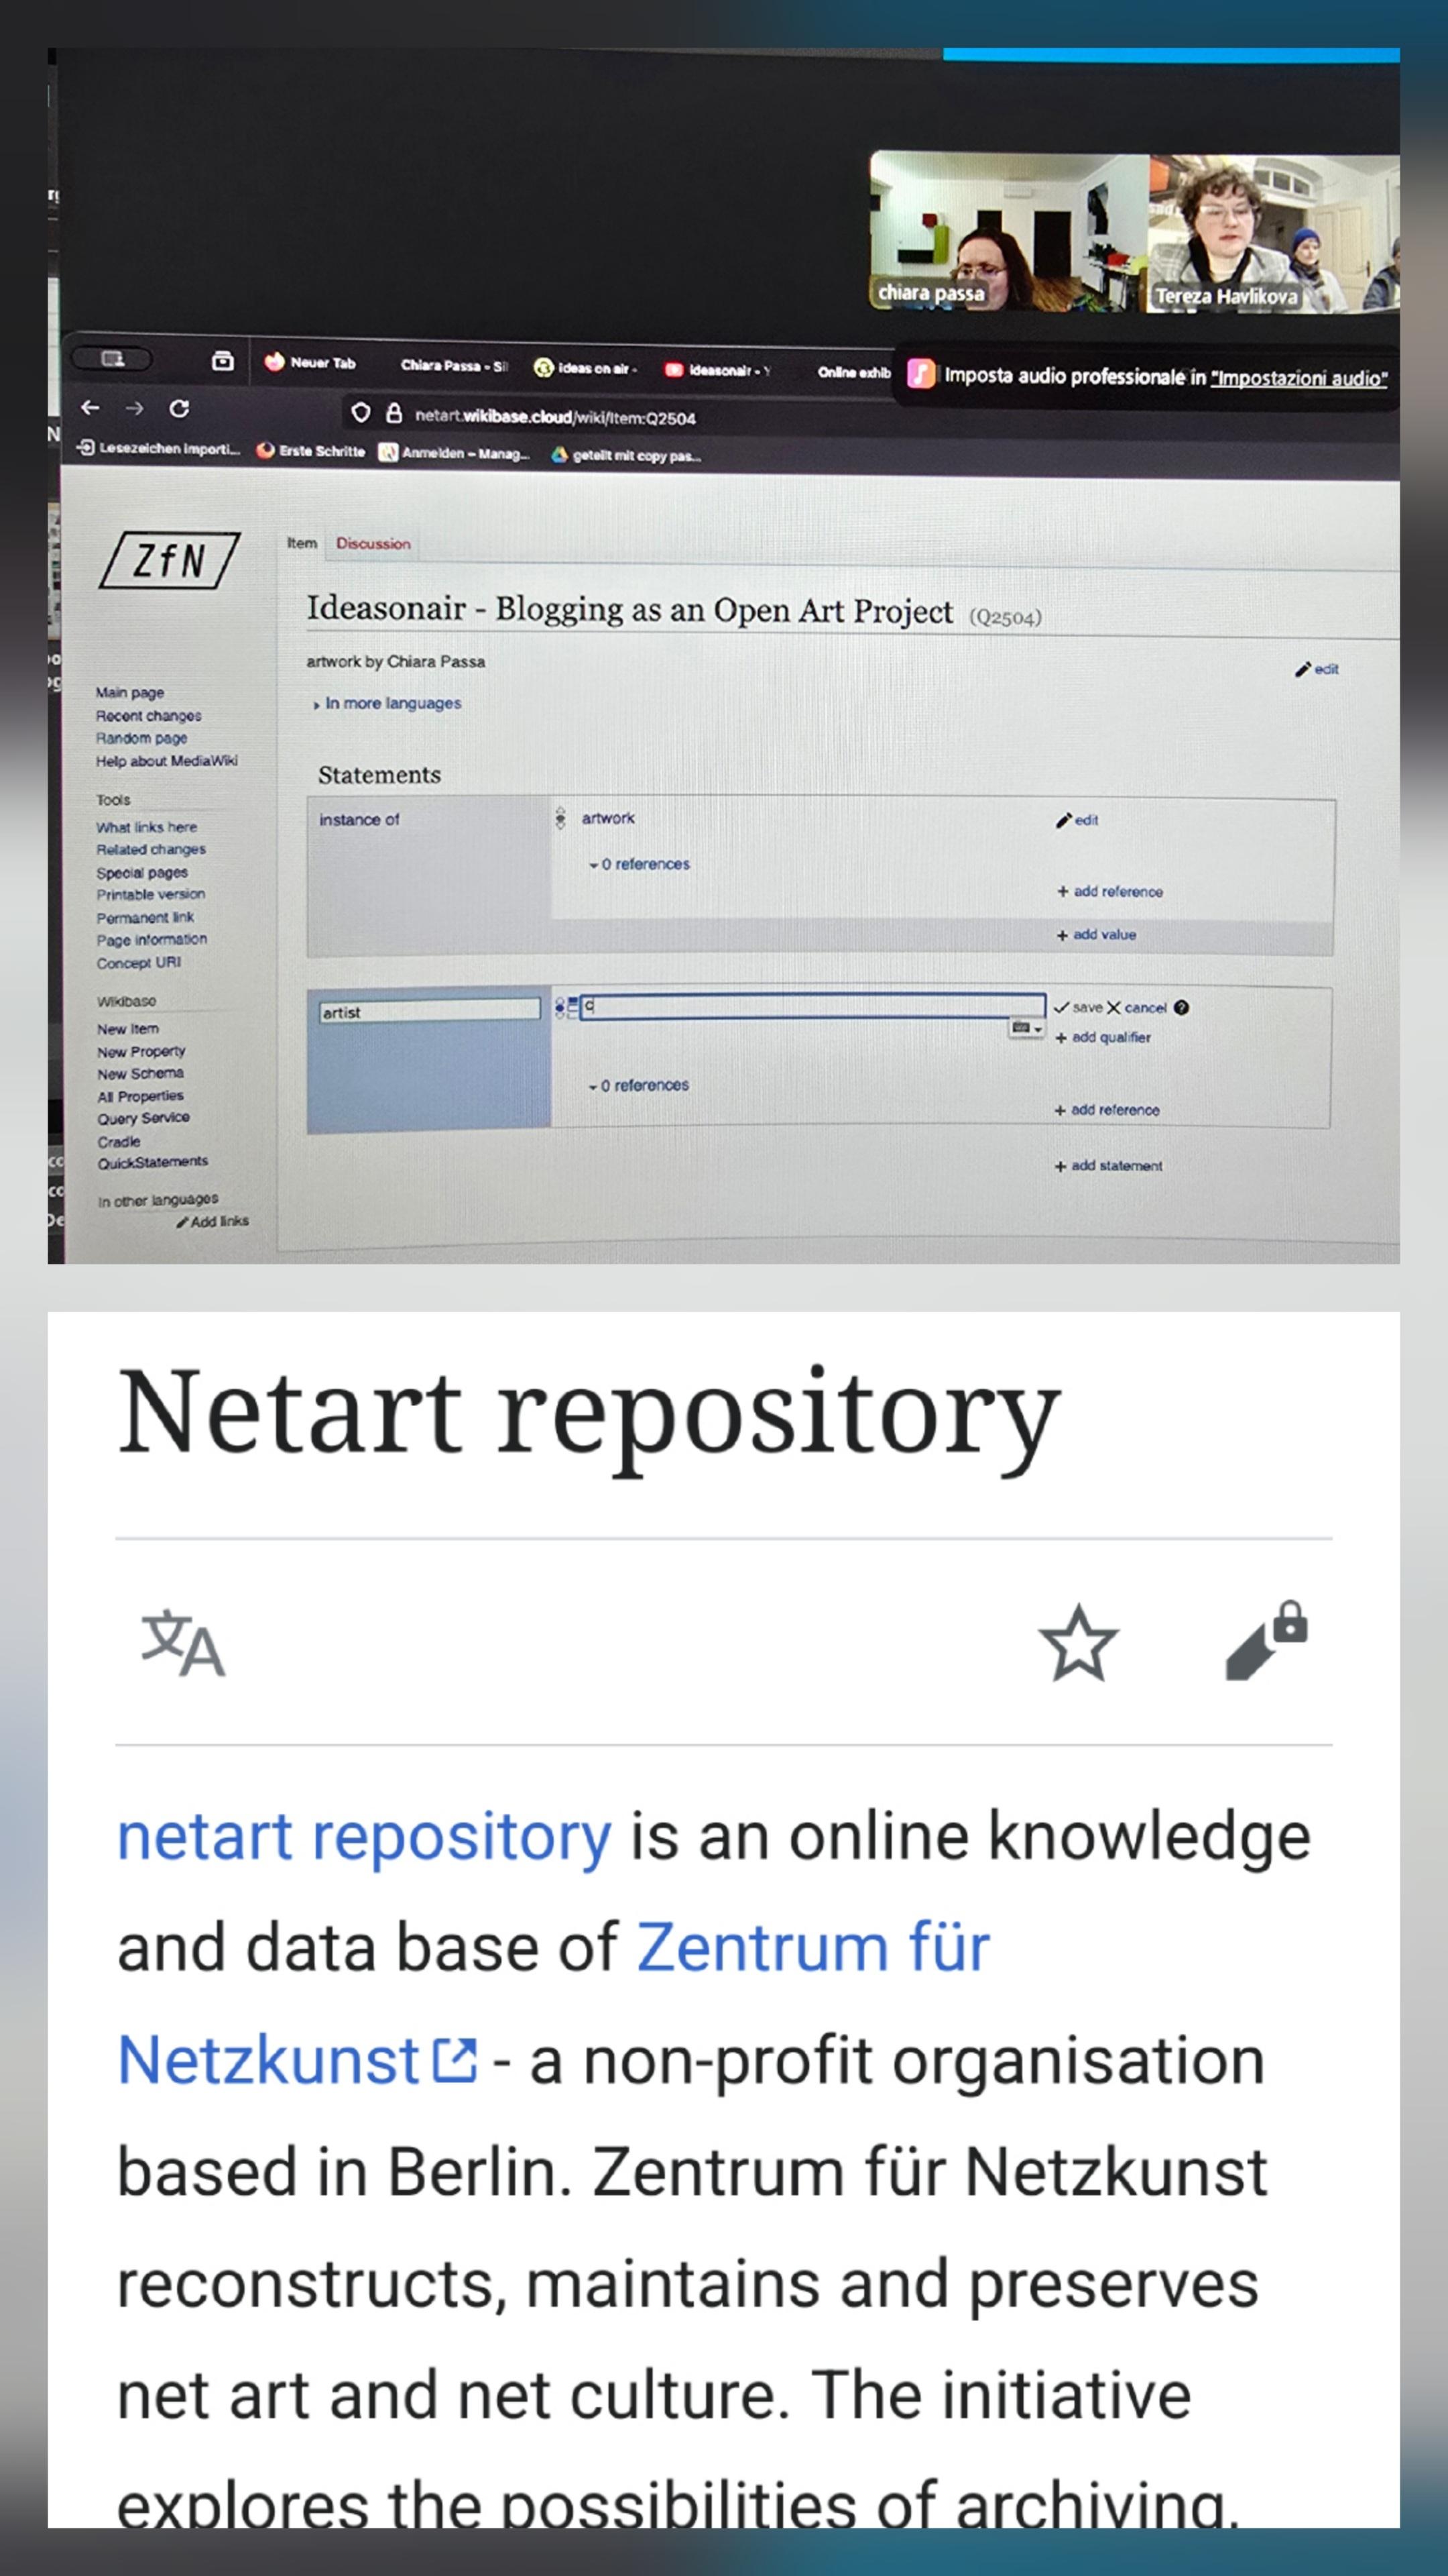Image resolution: width=1448 pixels, height=2576 pixels.
Task: Expand '0 references' under the artwork value
Action: click(x=640, y=864)
